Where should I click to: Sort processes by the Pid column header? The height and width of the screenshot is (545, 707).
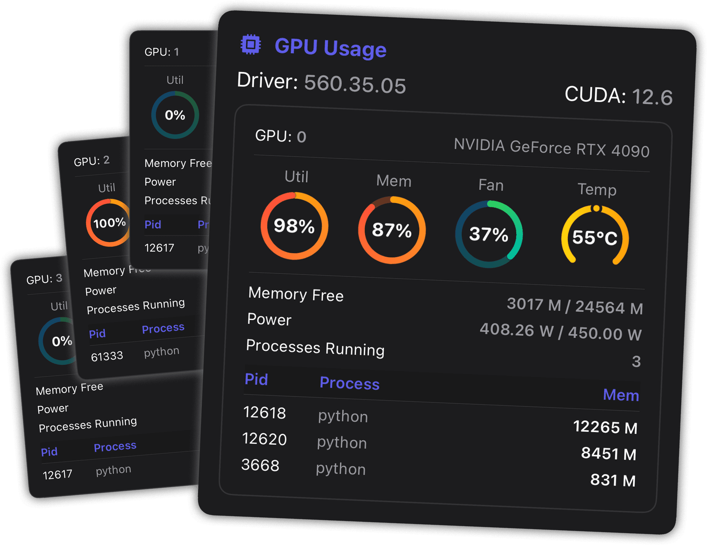click(x=256, y=380)
